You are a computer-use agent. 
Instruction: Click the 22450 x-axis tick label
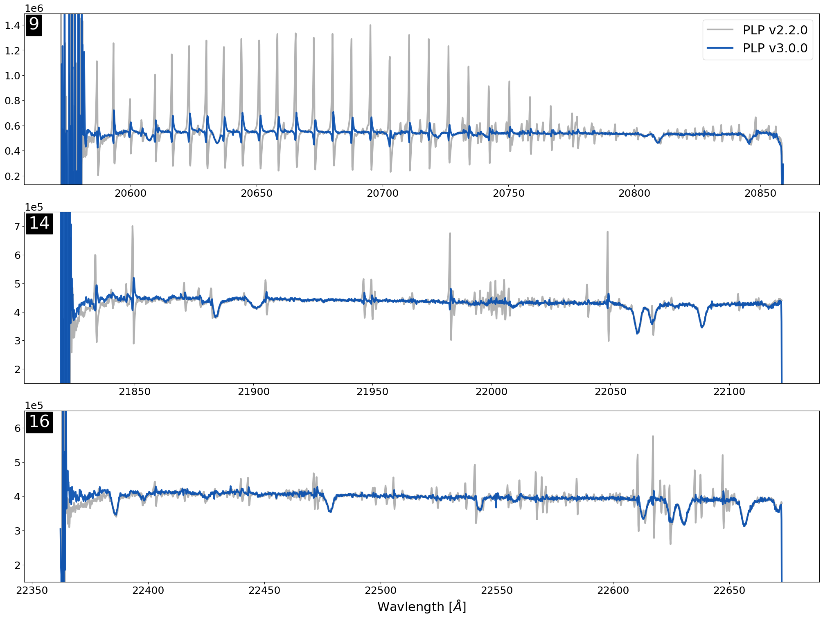point(264,590)
